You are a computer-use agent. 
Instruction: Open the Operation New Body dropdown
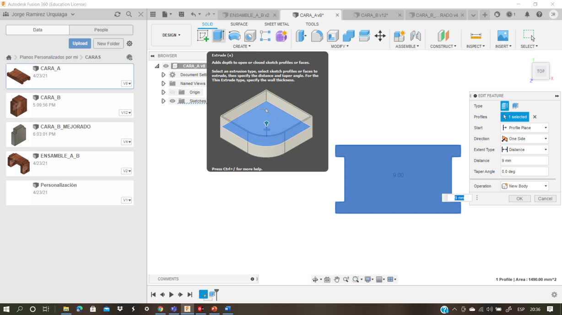point(524,186)
